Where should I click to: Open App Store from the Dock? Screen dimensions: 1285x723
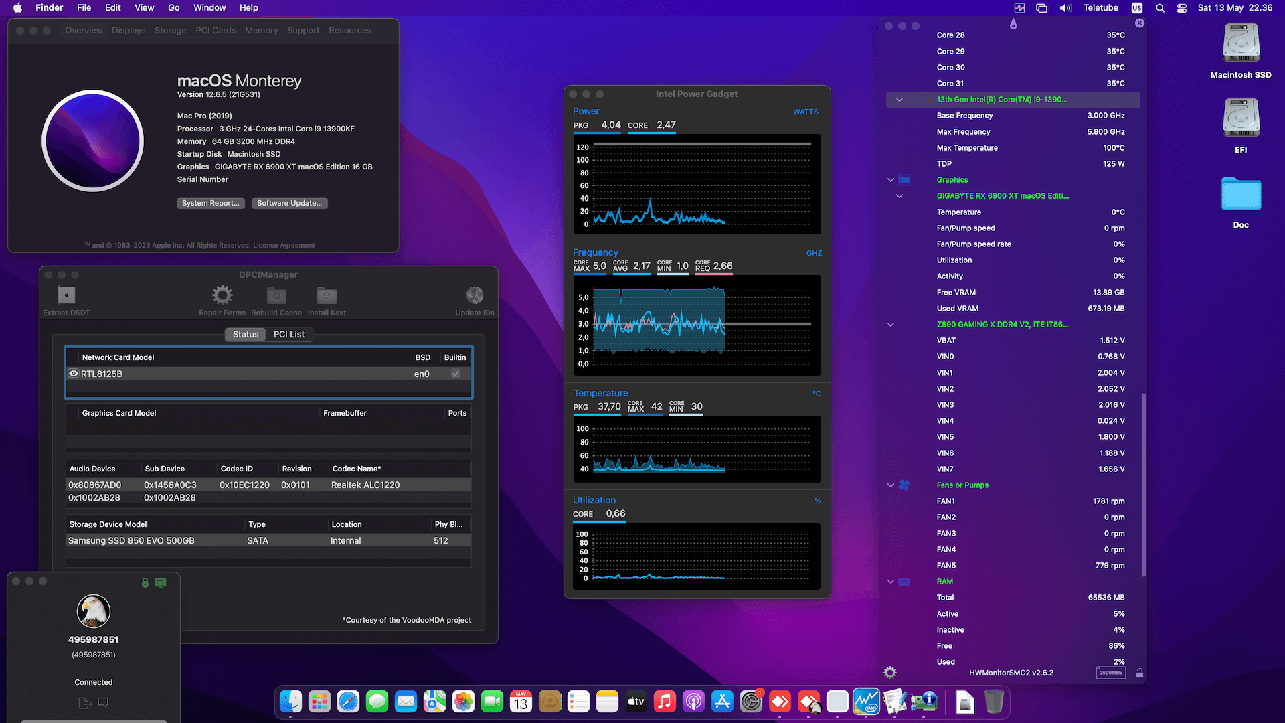click(x=722, y=702)
